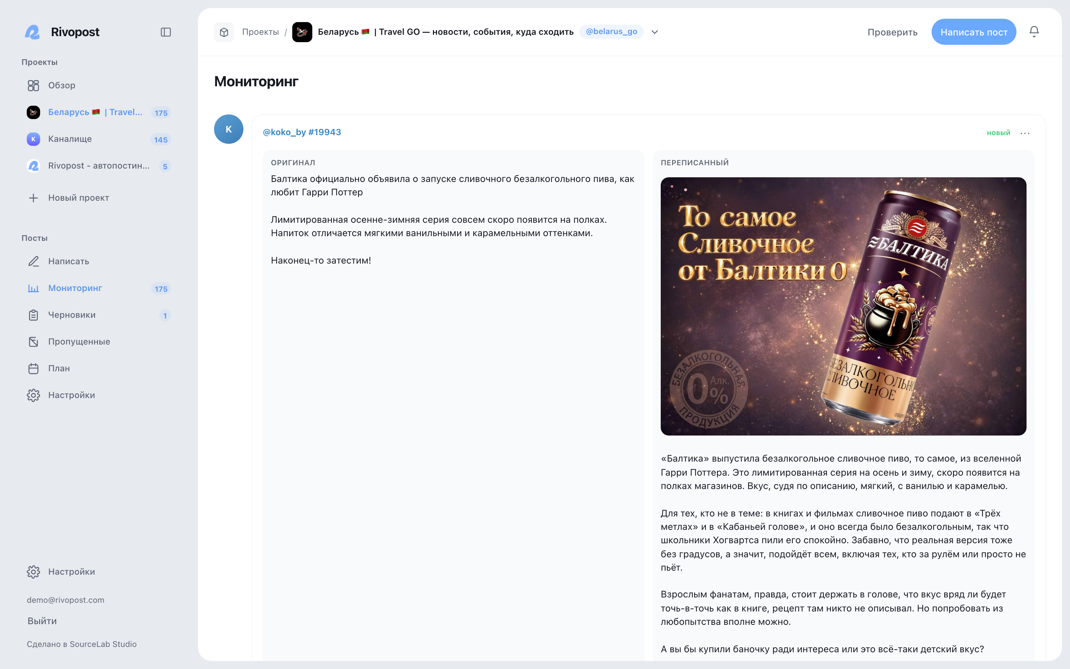This screenshot has height=669, width=1070.
Task: Open the @koko_by #19943 source link
Action: pos(302,132)
